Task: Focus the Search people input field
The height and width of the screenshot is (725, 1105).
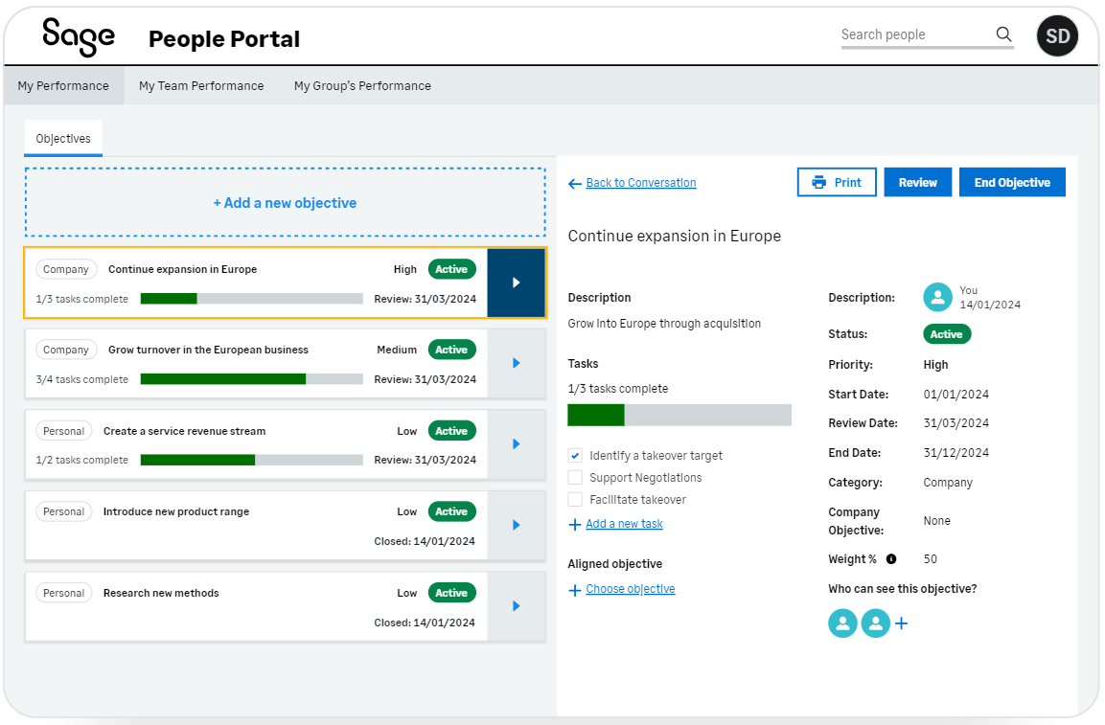Action: (915, 34)
